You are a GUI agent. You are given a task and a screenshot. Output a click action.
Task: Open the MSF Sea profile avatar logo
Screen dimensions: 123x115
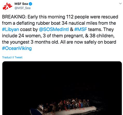7,6
